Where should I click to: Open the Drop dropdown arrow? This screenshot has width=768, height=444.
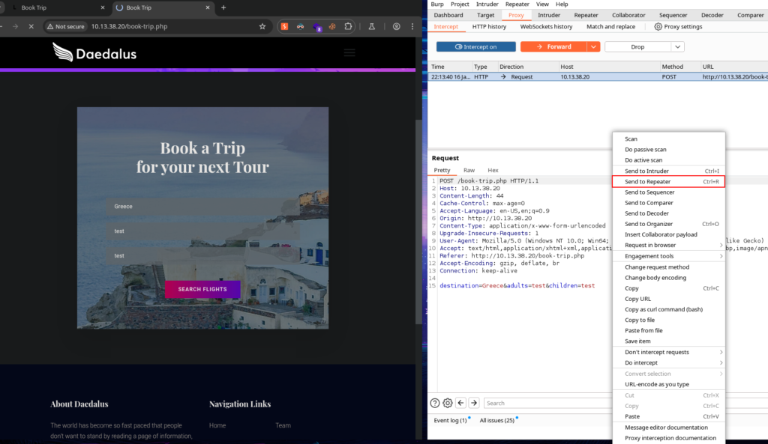[x=677, y=46]
